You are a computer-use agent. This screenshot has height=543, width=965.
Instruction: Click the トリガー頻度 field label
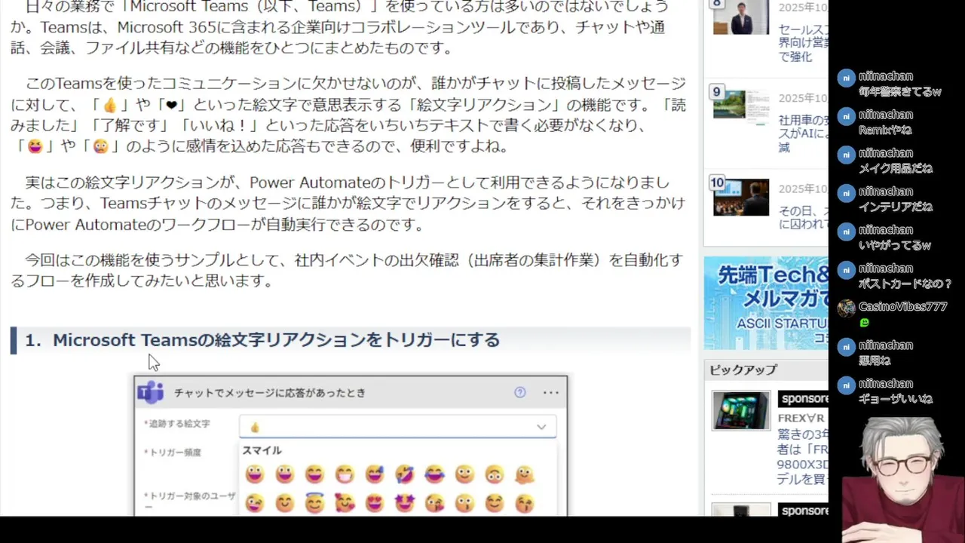(173, 452)
